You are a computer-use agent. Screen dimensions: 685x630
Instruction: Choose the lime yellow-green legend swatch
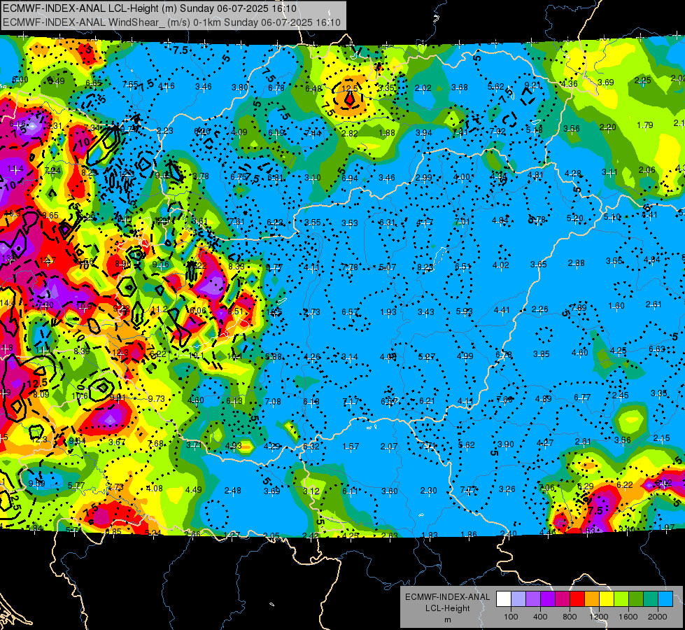pos(621,599)
